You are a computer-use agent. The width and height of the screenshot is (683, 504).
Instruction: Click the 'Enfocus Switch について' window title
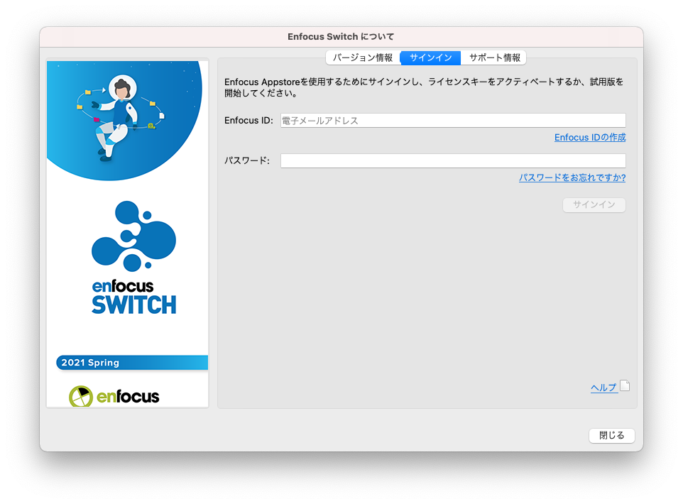[341, 37]
